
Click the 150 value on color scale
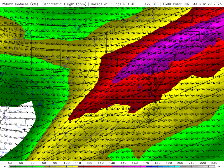pos(123,163)
